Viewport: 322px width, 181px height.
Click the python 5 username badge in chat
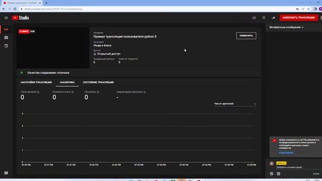coord(281,163)
